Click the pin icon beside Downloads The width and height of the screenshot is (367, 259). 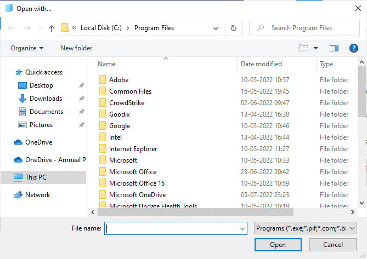pyautogui.click(x=81, y=99)
